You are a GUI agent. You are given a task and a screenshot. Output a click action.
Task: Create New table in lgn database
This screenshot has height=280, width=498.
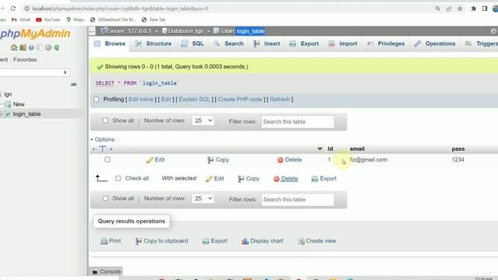click(19, 104)
